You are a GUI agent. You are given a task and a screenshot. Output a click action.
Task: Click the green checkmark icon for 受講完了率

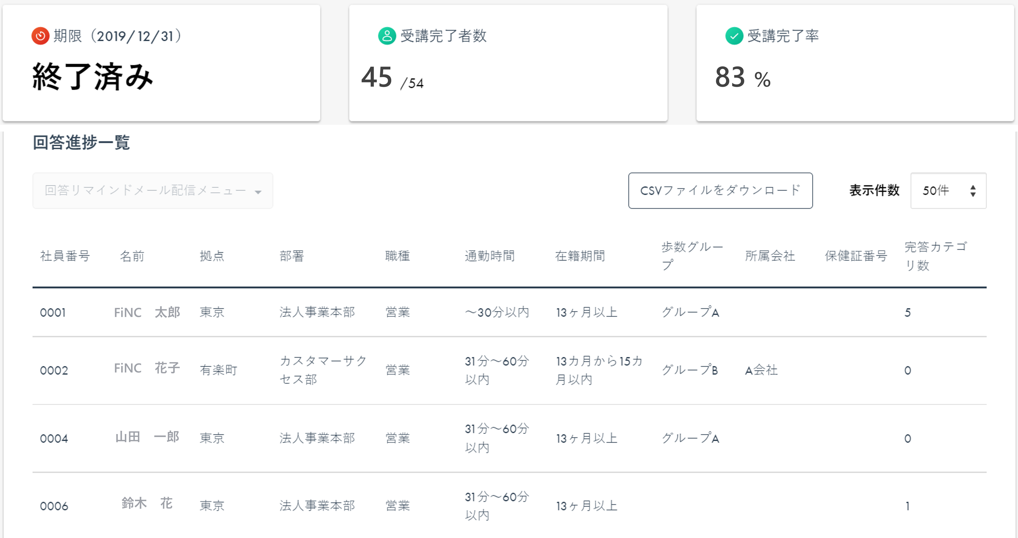click(734, 36)
